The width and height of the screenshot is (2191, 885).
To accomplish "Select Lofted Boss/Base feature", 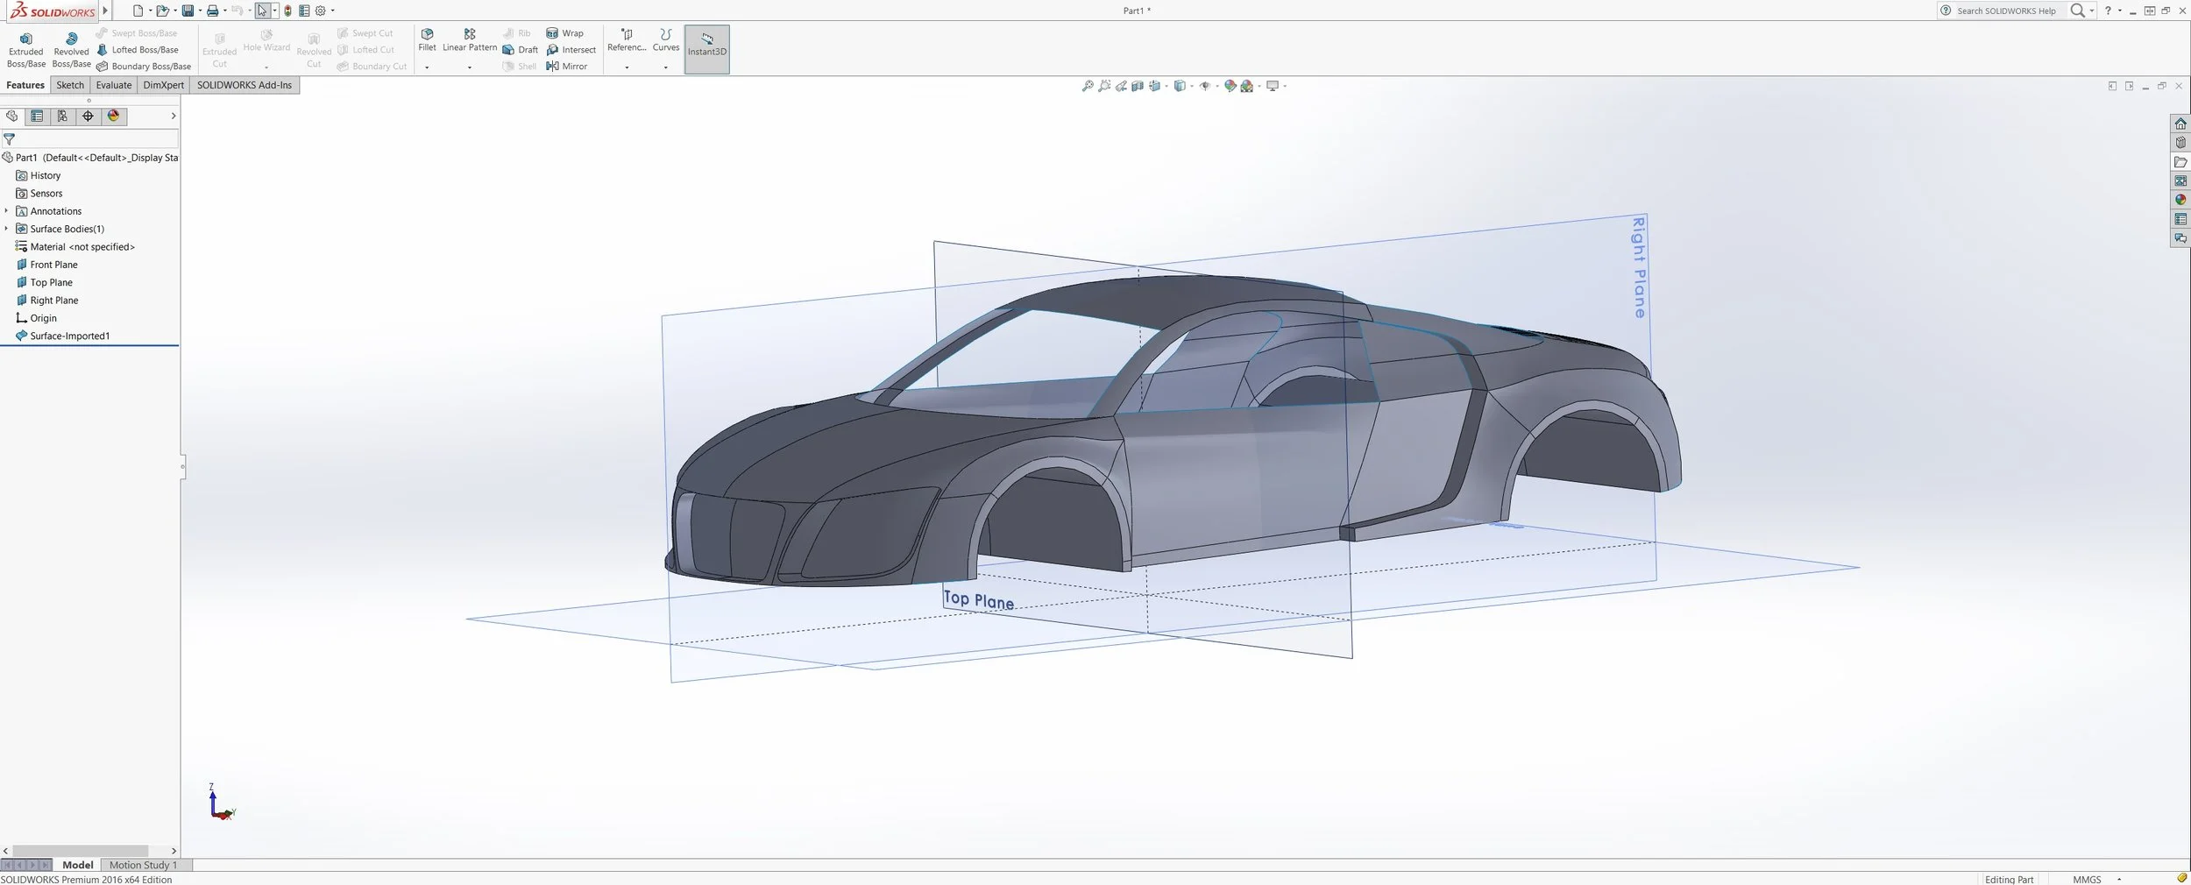I will coord(138,50).
